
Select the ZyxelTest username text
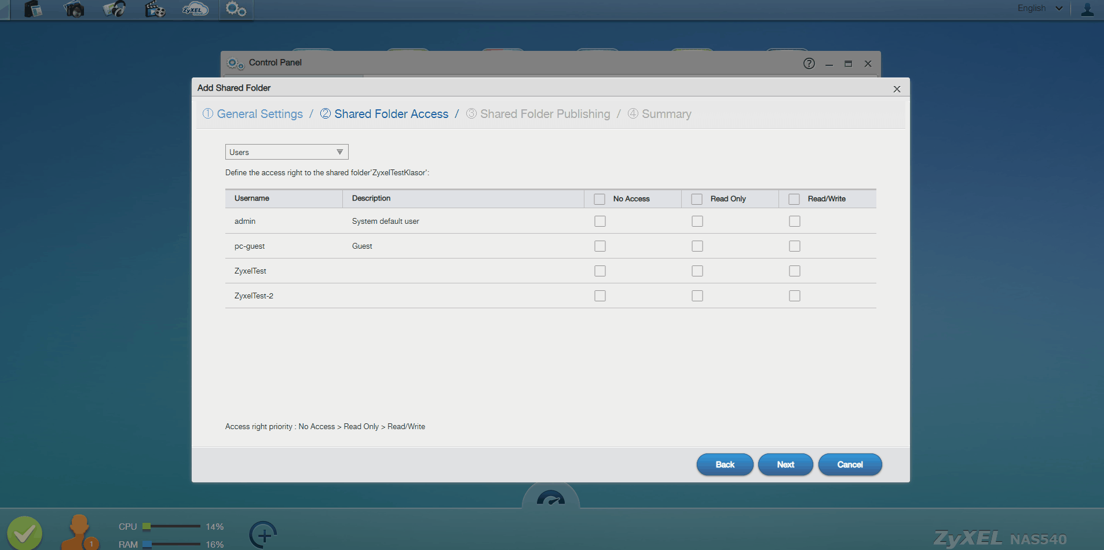pos(250,271)
